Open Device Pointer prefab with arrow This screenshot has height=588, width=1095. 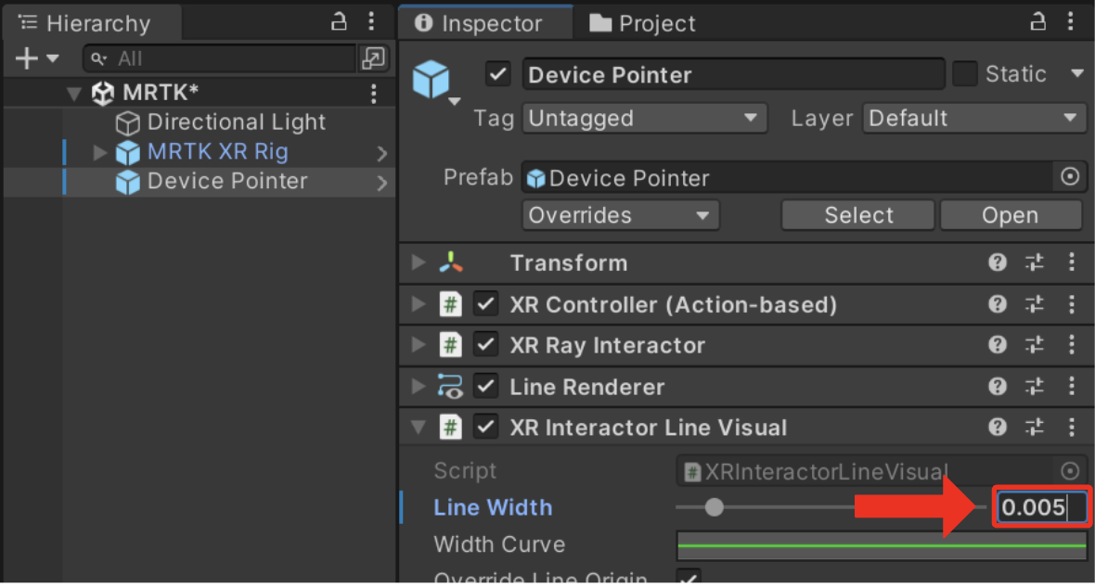381,183
